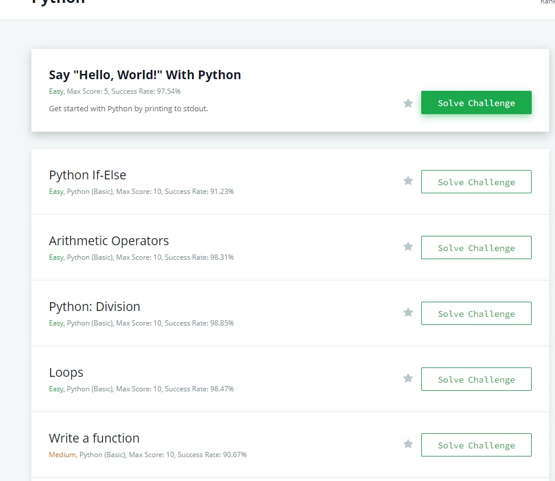555x481 pixels.
Task: Click the text "Get started with Python by printing to stdout."
Action: coord(128,109)
